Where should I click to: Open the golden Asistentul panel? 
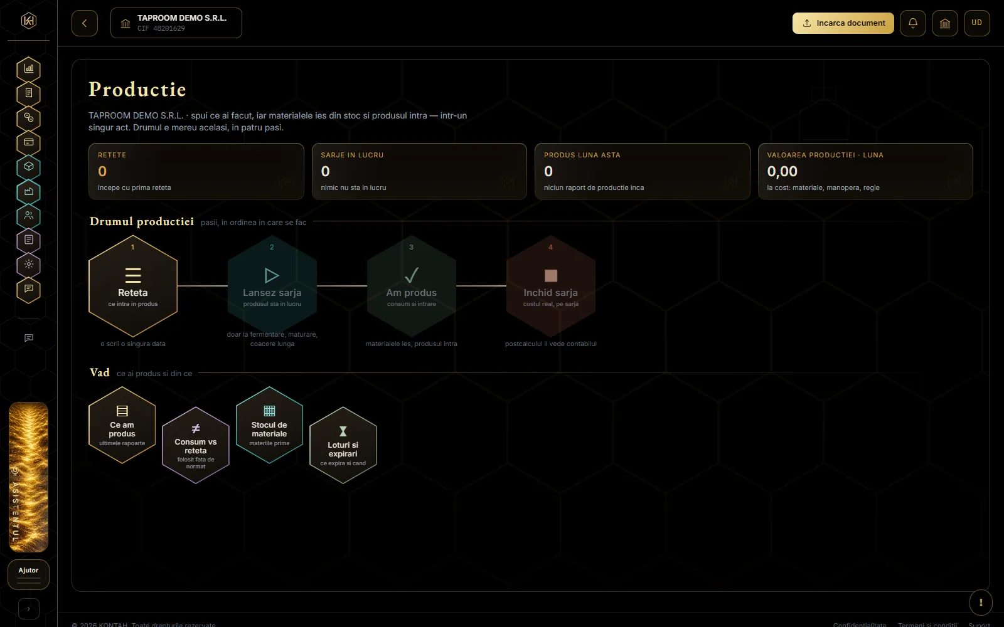(x=29, y=477)
